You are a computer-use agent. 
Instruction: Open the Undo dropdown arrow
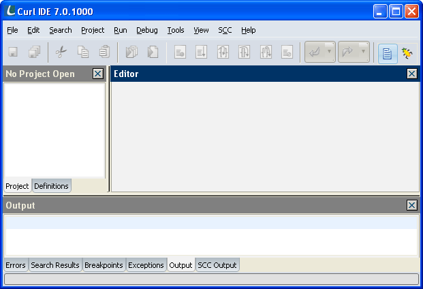(329, 52)
